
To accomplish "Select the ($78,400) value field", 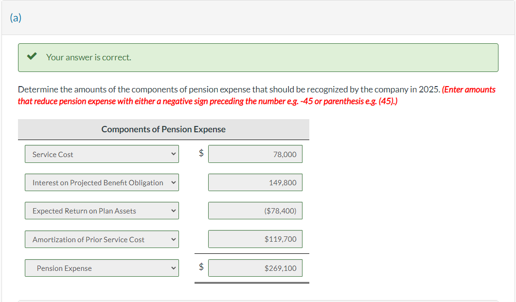I will pyautogui.click(x=255, y=211).
